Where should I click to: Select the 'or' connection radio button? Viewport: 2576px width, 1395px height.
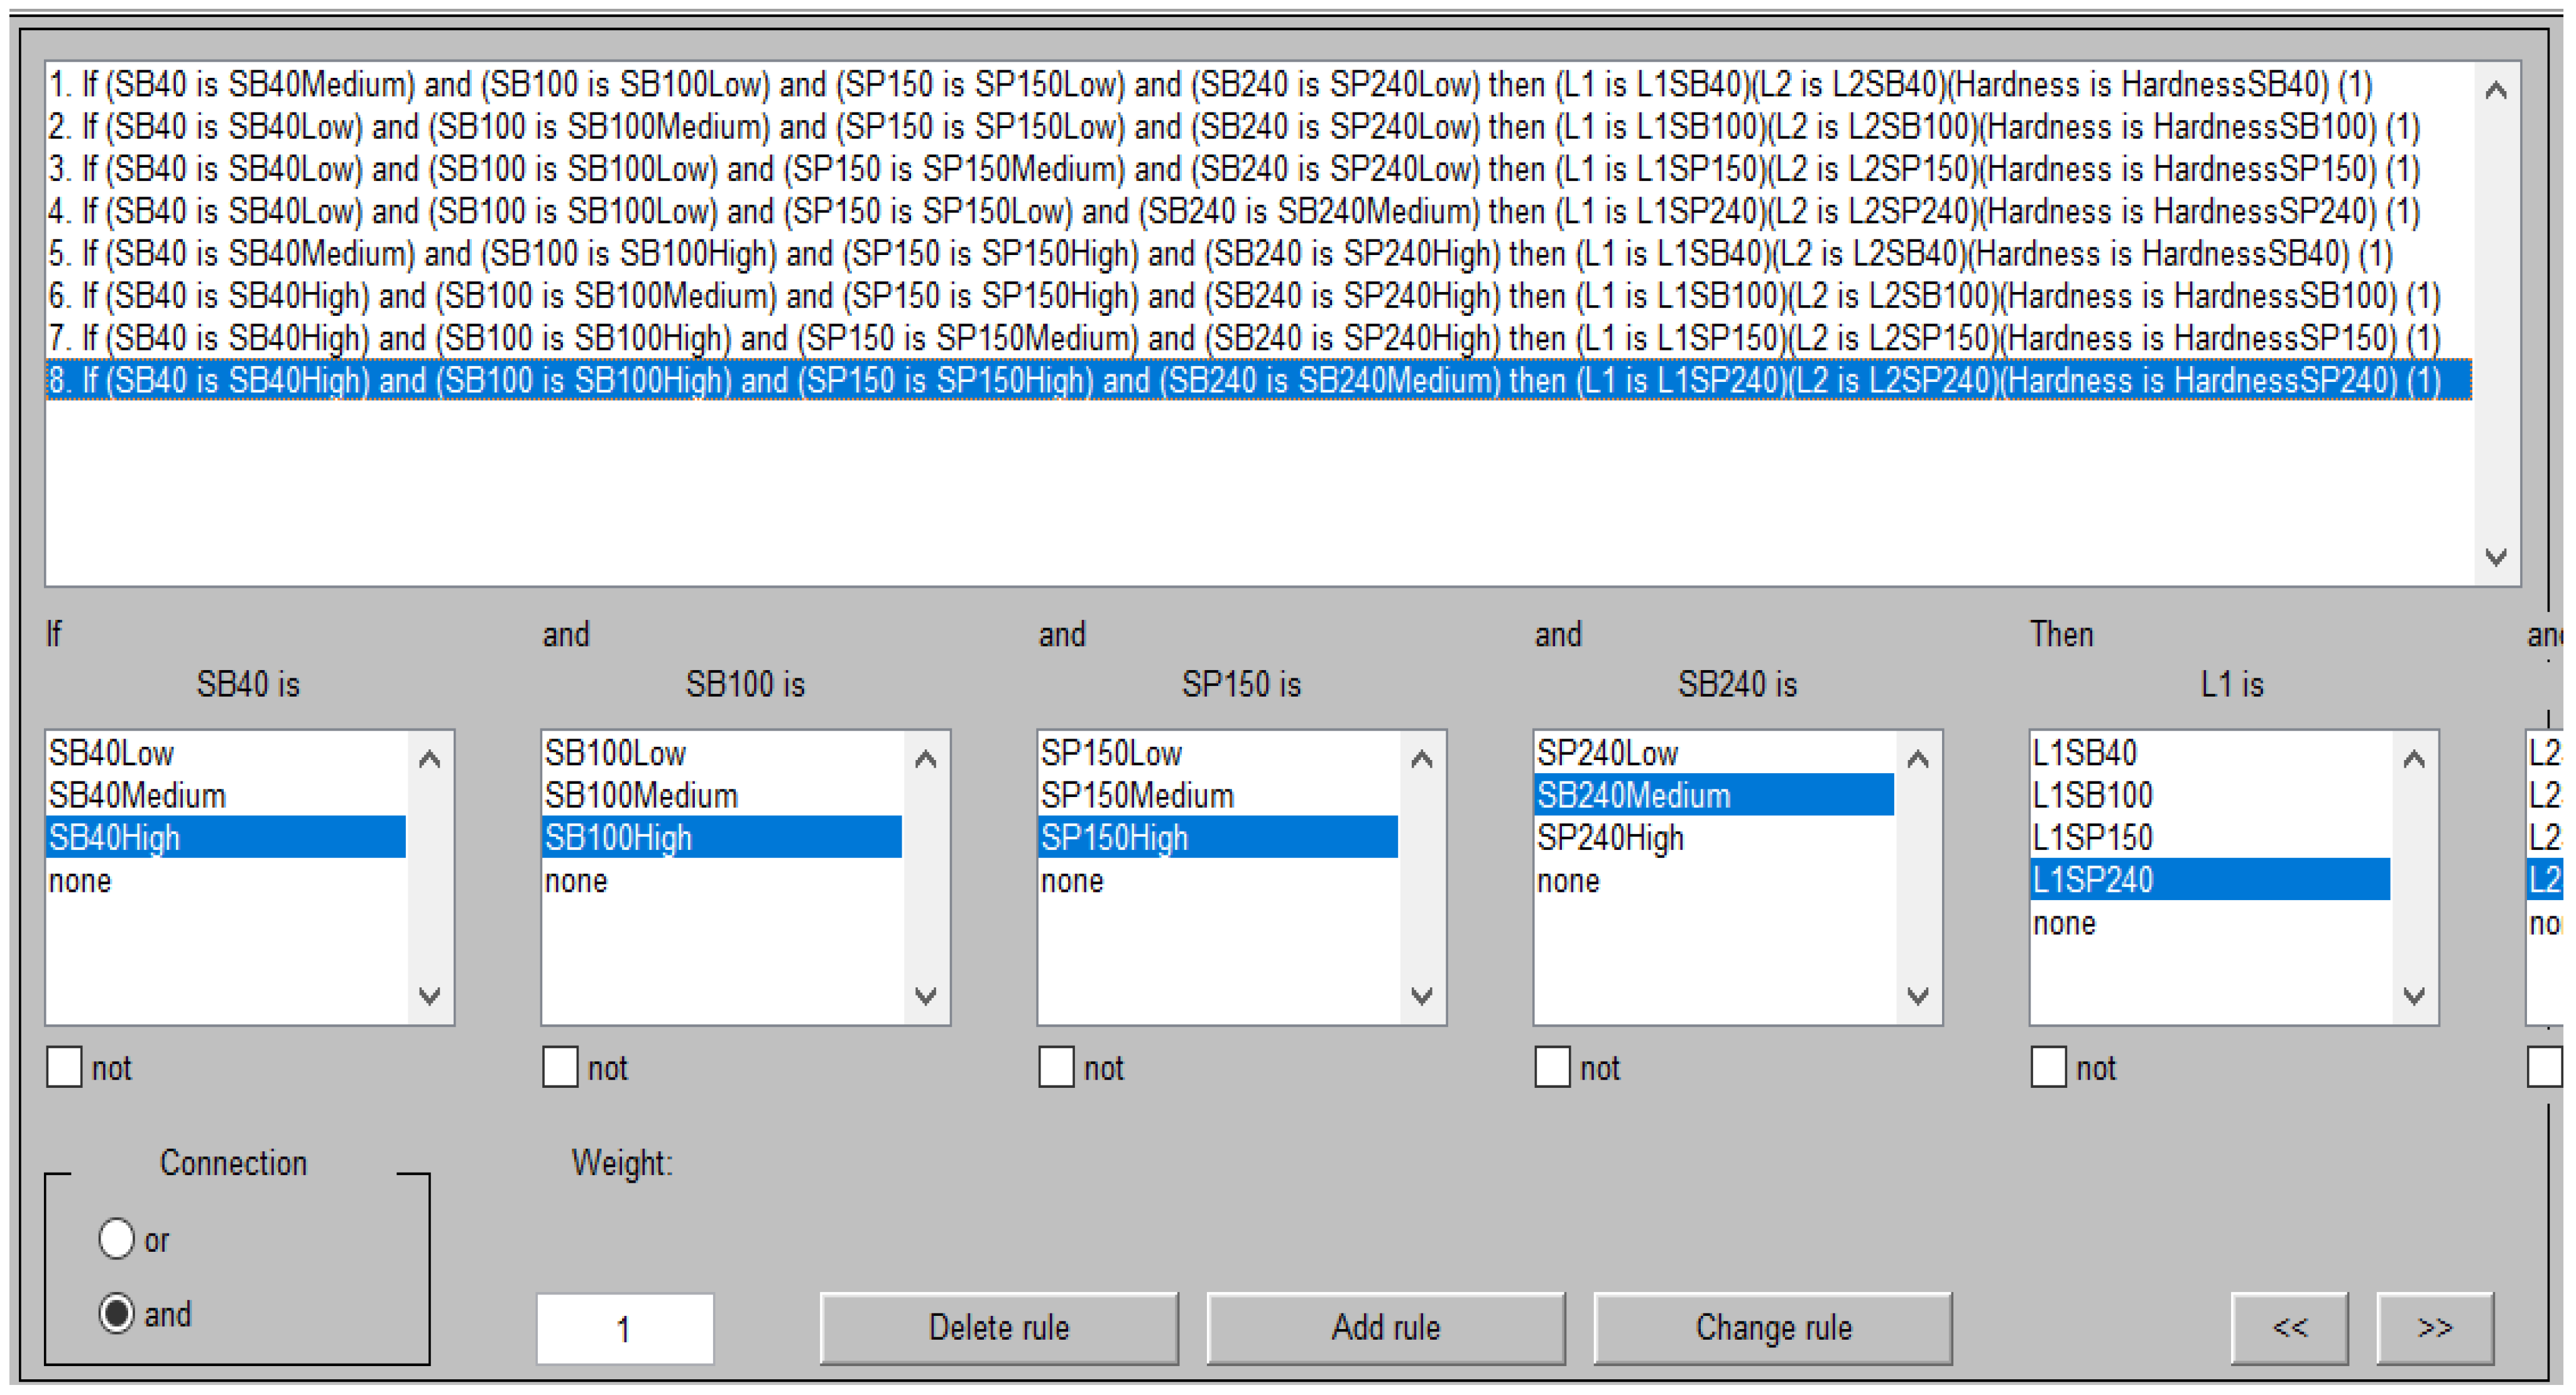(117, 1239)
